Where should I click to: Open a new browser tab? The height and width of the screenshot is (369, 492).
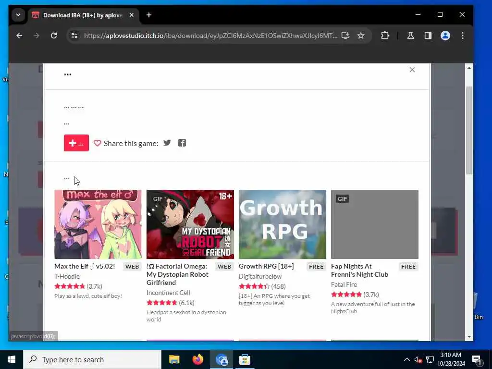click(149, 15)
